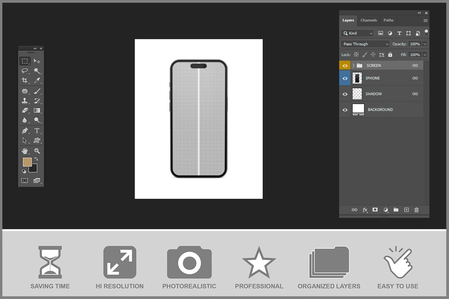
Task: Expand the SCREEN layer group
Action: pos(354,66)
